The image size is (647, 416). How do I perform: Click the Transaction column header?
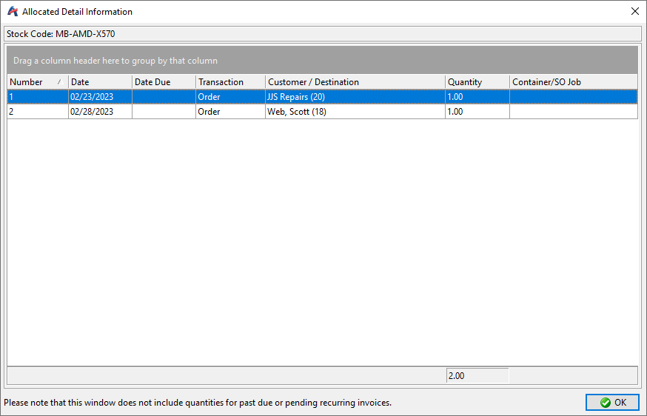(229, 82)
